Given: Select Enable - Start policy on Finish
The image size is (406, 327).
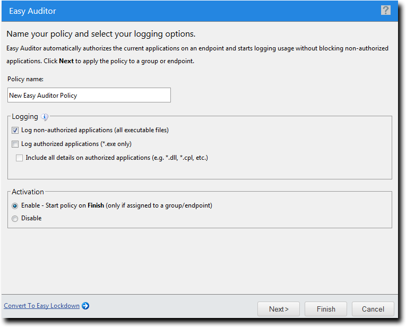Looking at the screenshot, I should 15,206.
